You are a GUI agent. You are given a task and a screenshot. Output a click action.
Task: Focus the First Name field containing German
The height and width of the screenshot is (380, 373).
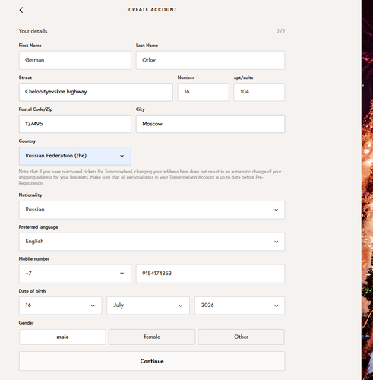75,60
